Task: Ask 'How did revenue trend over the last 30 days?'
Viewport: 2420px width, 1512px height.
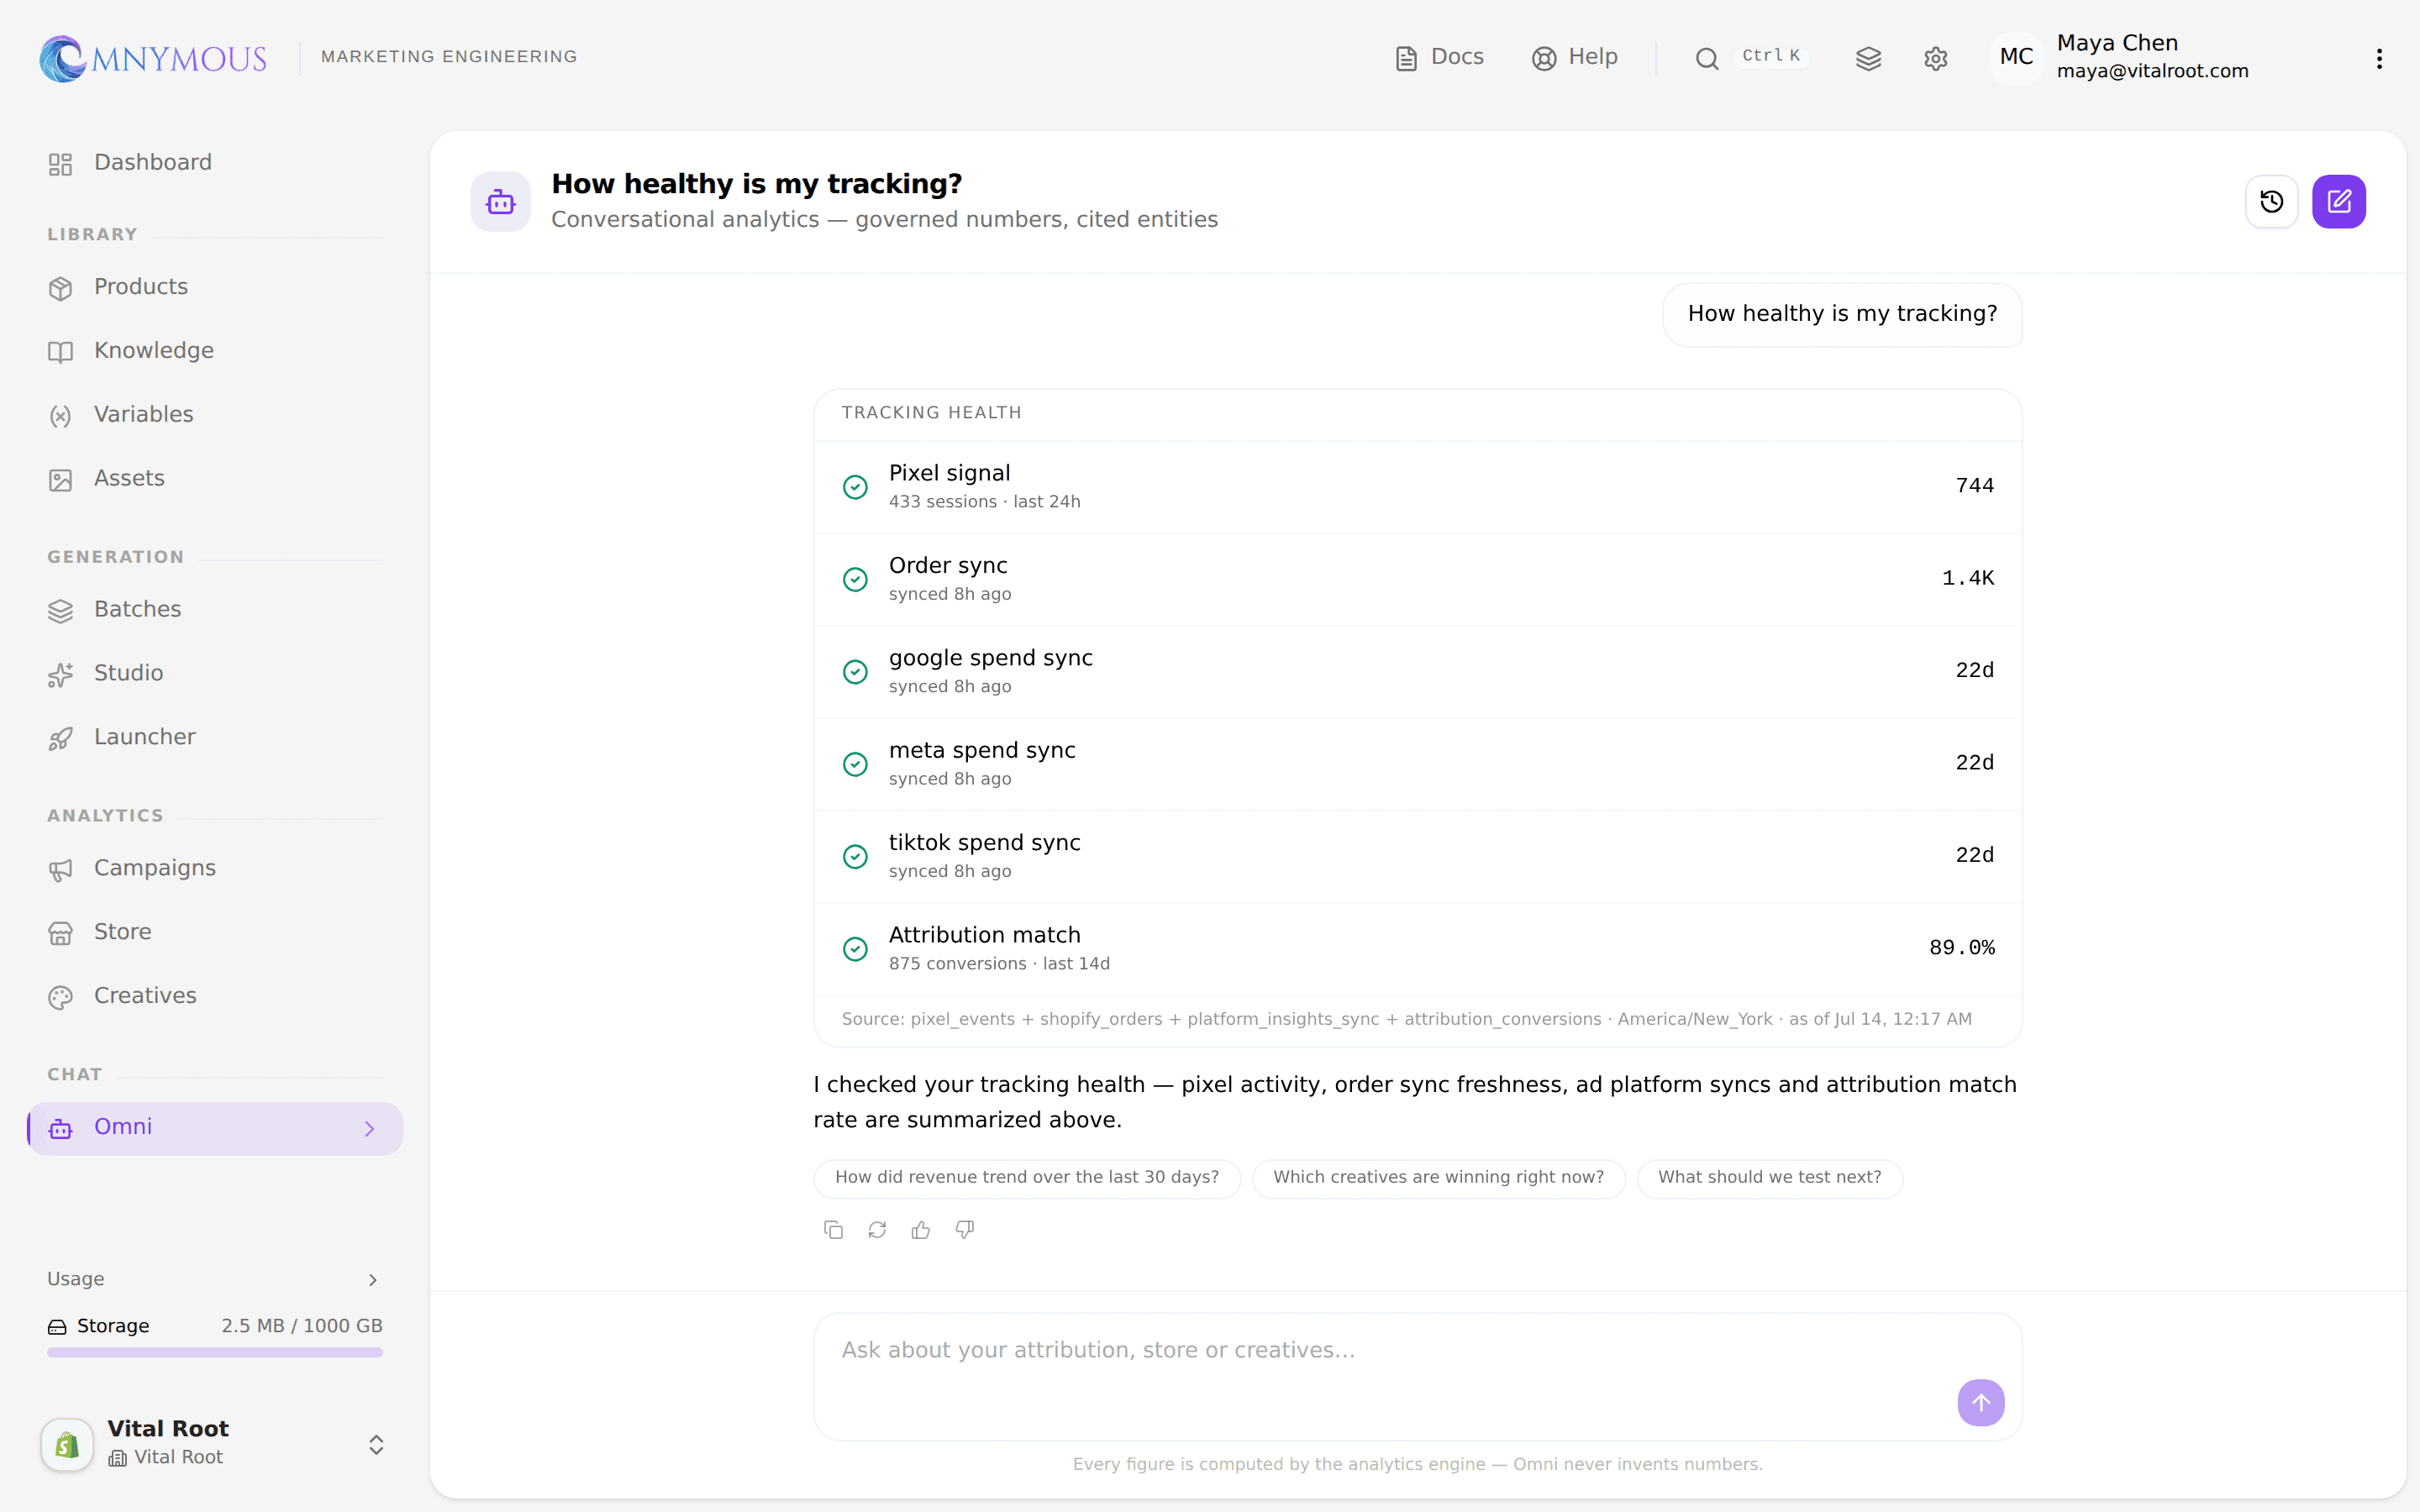Action: [x=1027, y=1178]
